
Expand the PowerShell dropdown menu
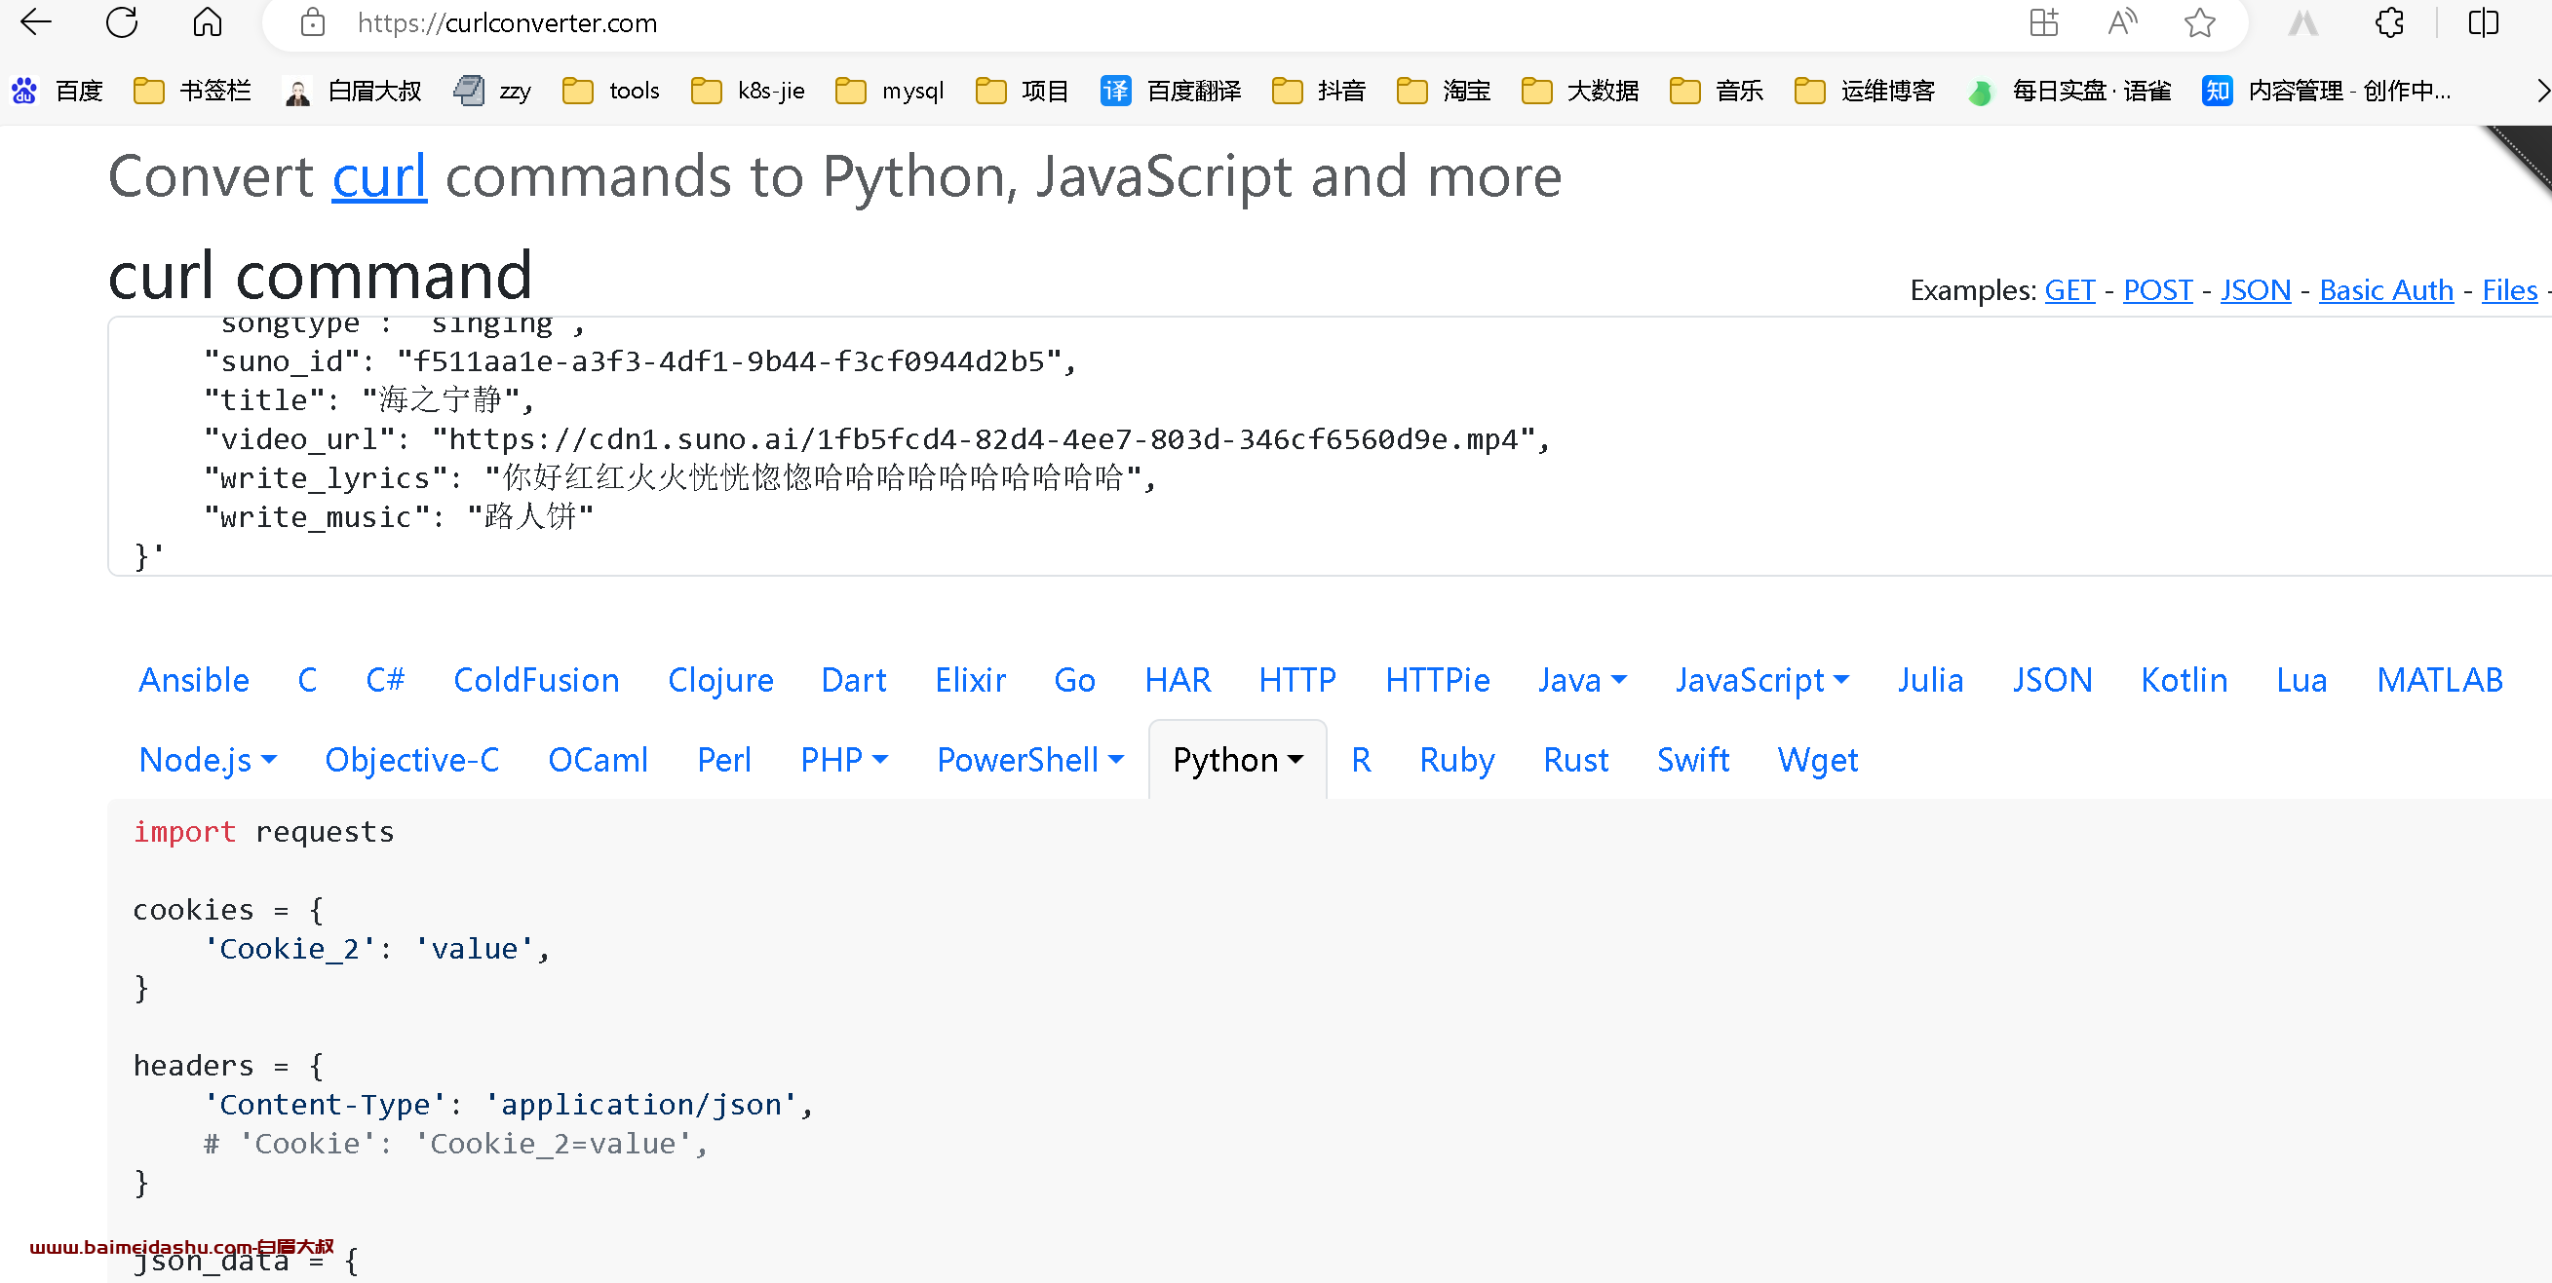1113,759
